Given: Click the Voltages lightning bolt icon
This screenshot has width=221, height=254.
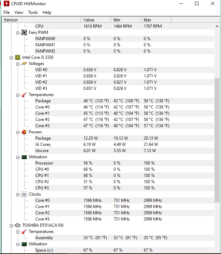Looking at the screenshot, I should (x=24, y=64).
